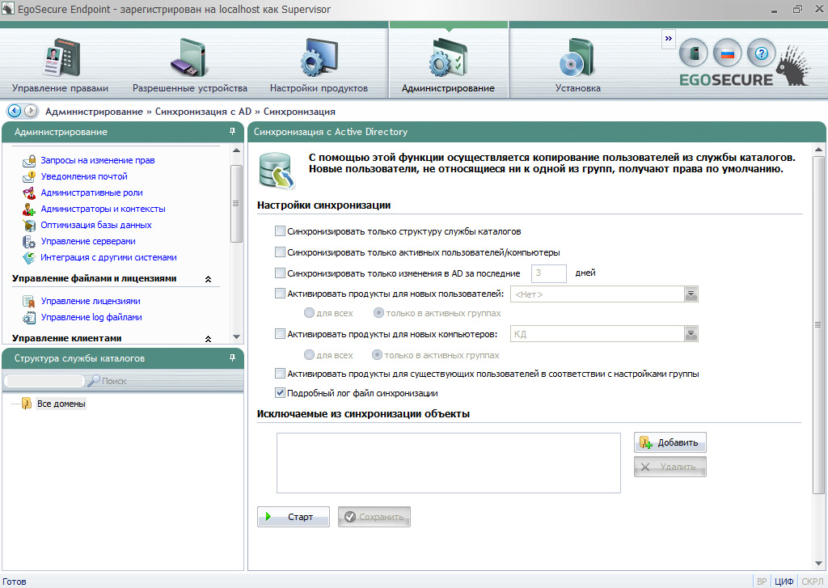Click icon next to Администраторы и контексты
This screenshot has width=828, height=588.
click(30, 209)
